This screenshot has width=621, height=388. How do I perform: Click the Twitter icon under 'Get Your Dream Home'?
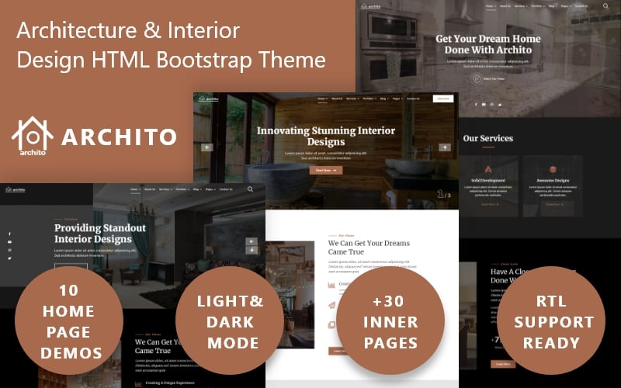(500, 105)
